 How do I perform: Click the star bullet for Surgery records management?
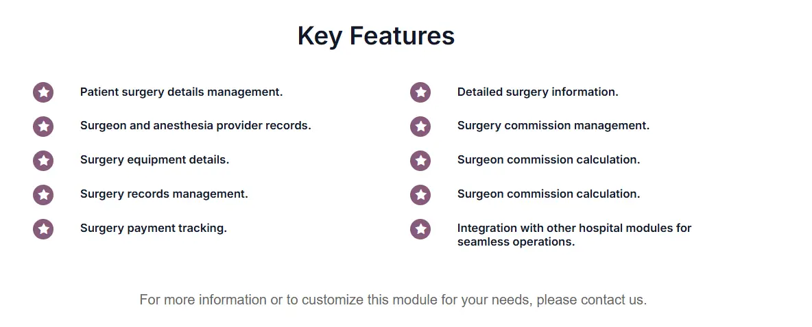[43, 195]
